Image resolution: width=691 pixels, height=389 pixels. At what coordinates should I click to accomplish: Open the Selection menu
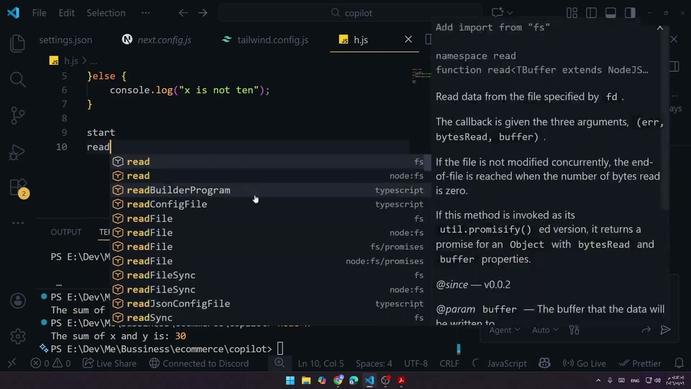[x=106, y=13]
